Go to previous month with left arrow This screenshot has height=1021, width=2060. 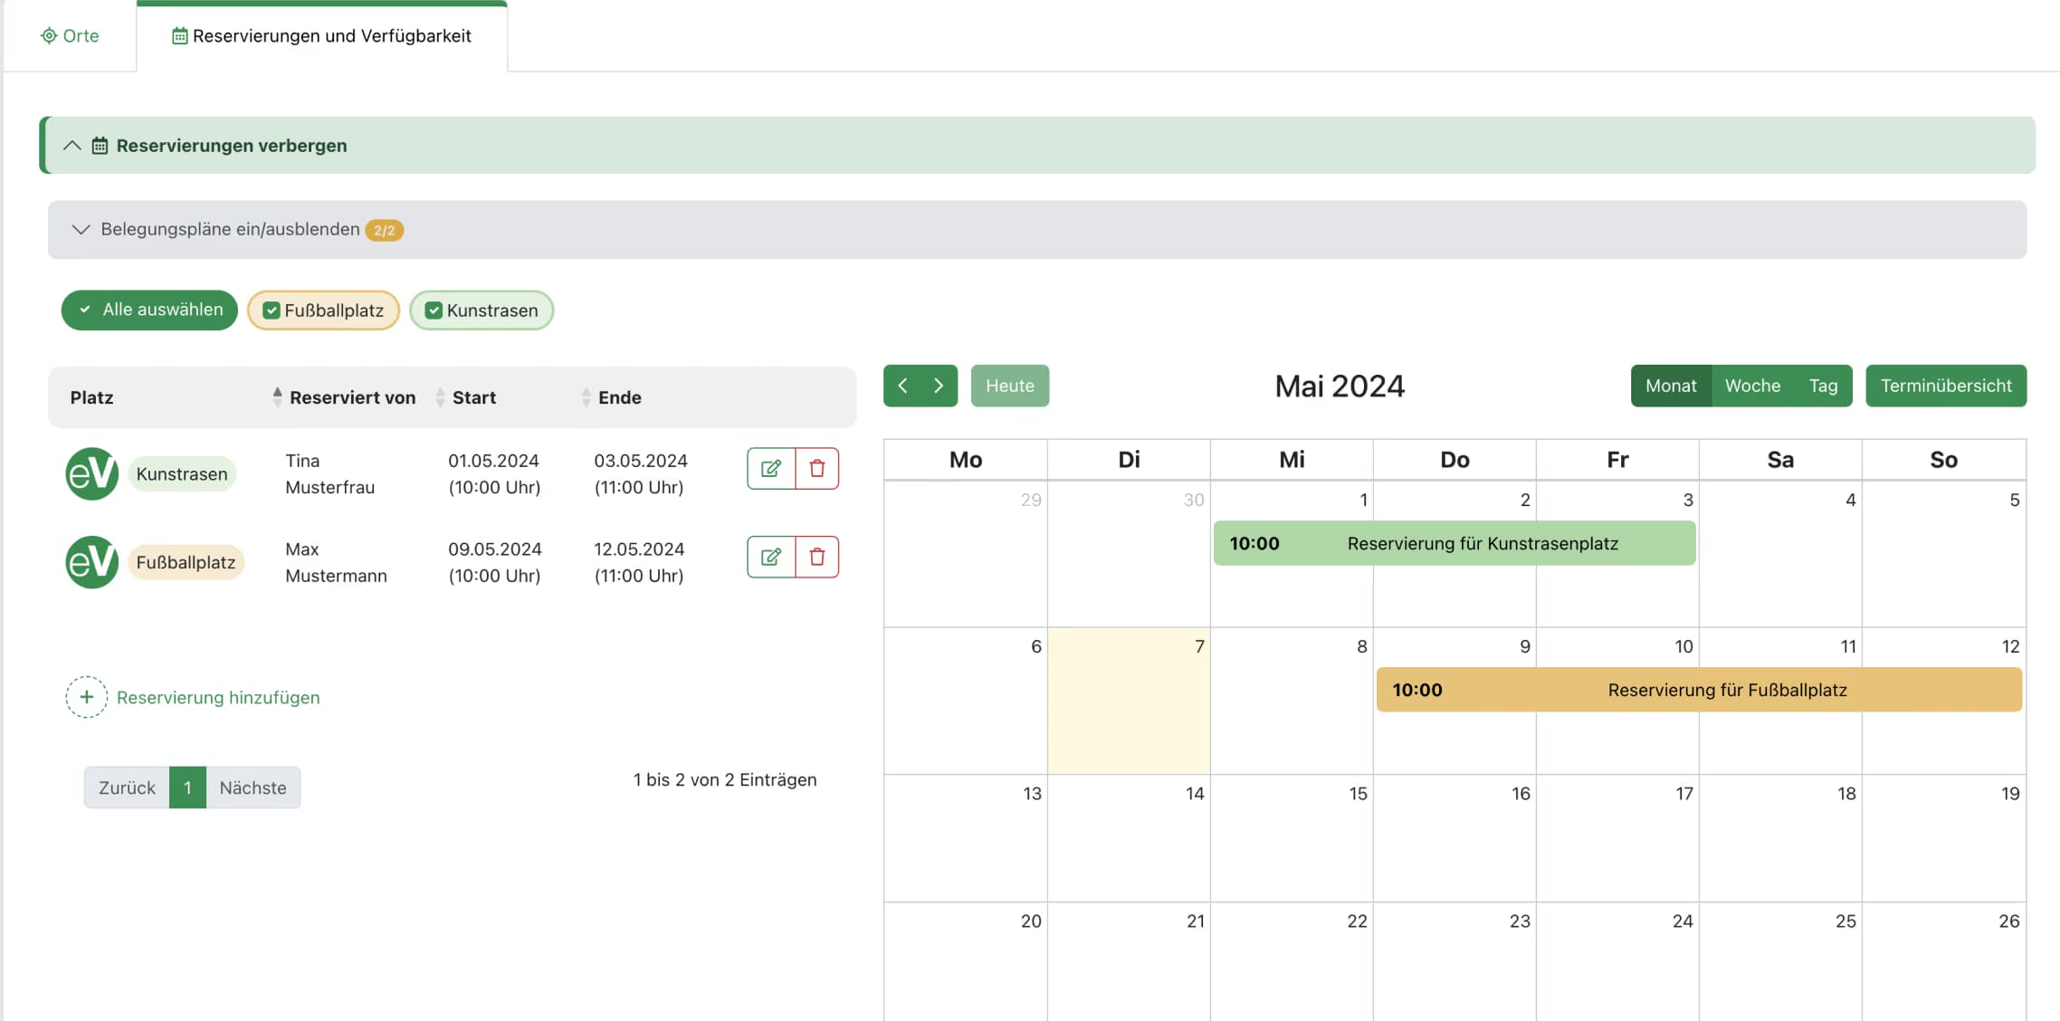[x=902, y=386]
